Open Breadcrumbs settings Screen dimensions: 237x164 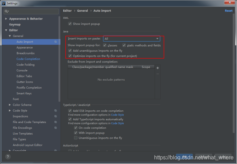pos(25,53)
